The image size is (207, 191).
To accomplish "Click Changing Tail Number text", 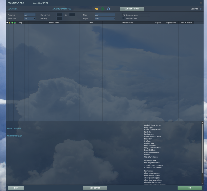I will pyautogui.click(x=153, y=182).
